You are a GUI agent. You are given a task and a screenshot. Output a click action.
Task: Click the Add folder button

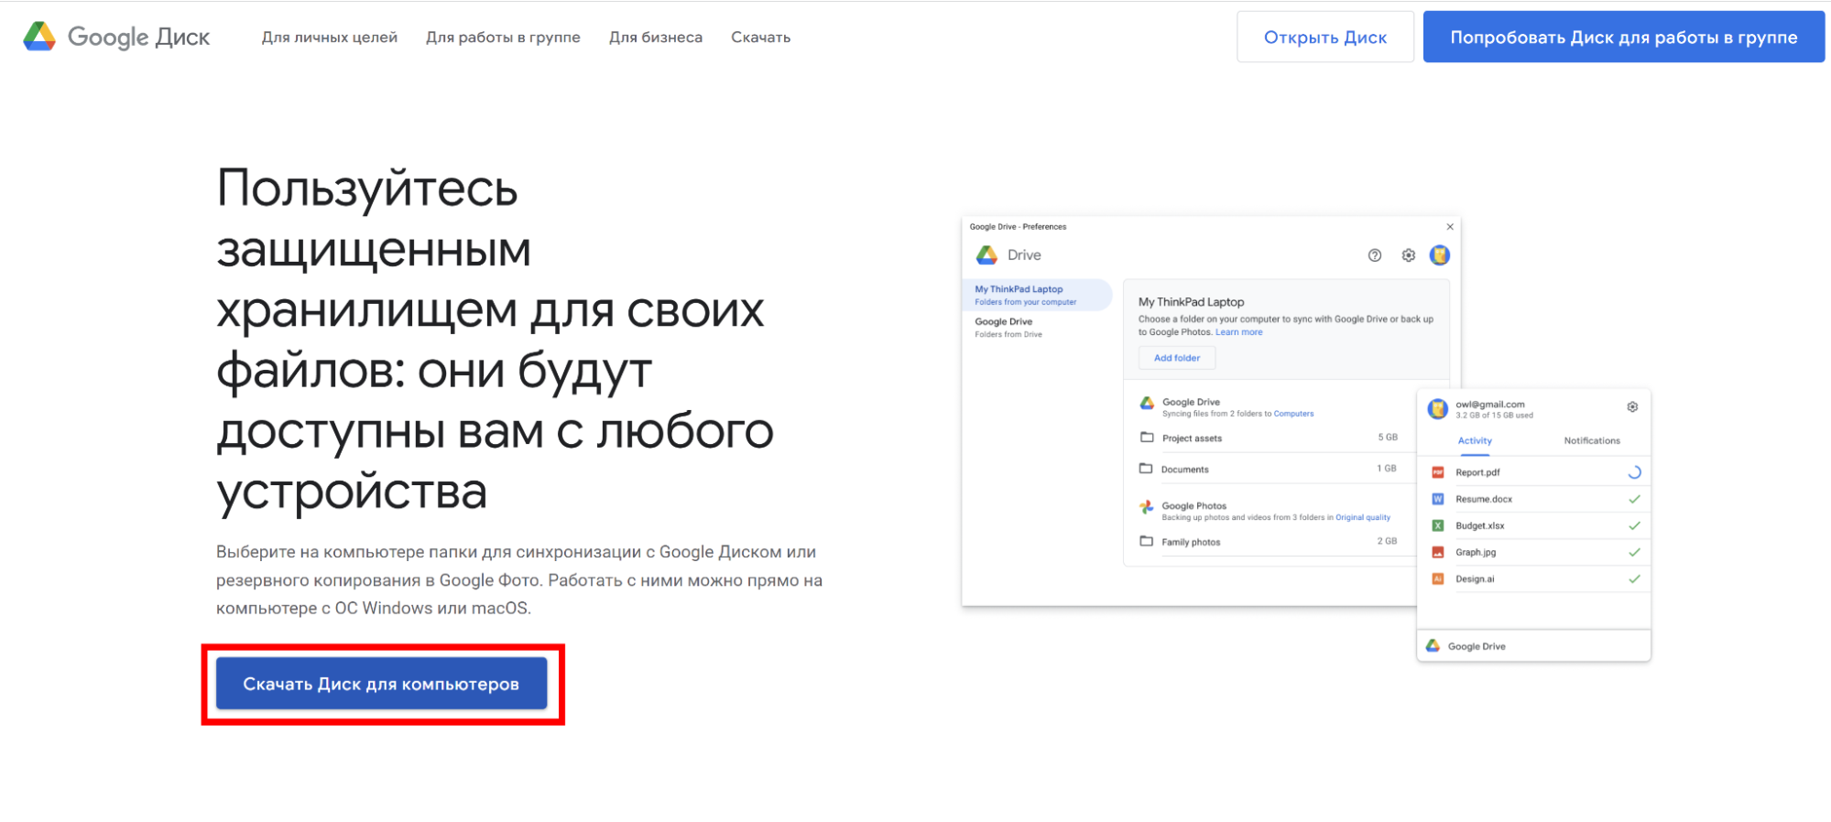tap(1177, 358)
